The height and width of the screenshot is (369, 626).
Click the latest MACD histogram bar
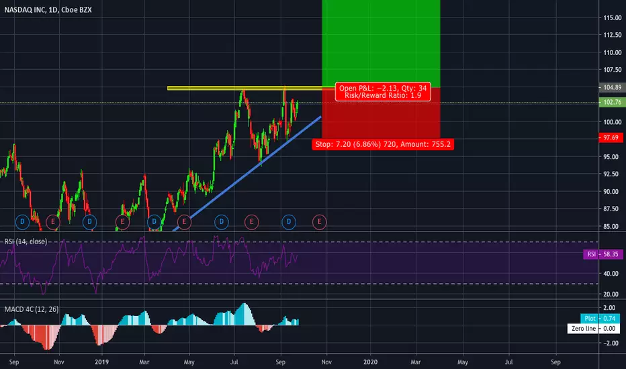pos(298,322)
